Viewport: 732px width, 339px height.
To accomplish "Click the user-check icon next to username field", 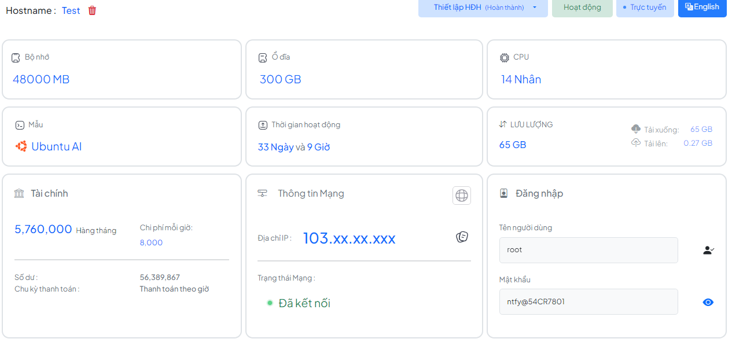I will click(x=708, y=250).
